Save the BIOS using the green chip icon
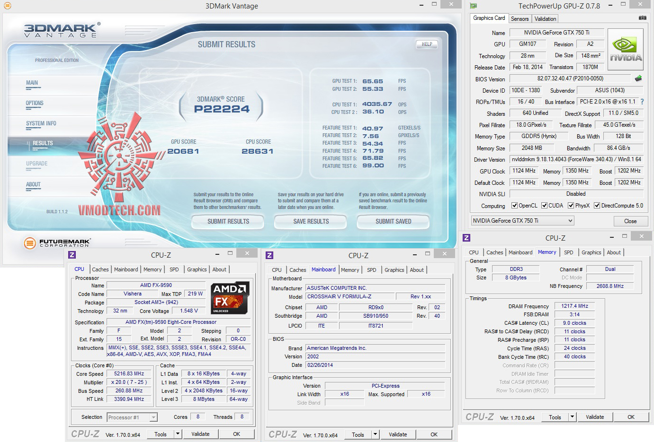Image resolution: width=654 pixels, height=442 pixels. point(638,78)
